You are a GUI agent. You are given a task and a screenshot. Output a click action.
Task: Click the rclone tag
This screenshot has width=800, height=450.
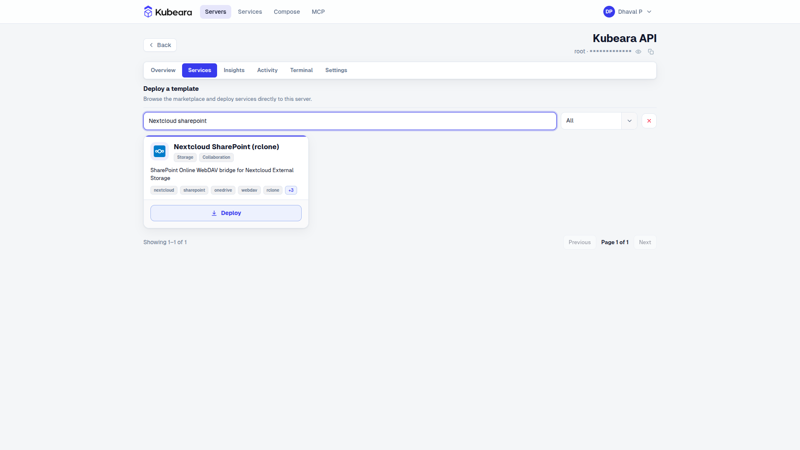[273, 190]
